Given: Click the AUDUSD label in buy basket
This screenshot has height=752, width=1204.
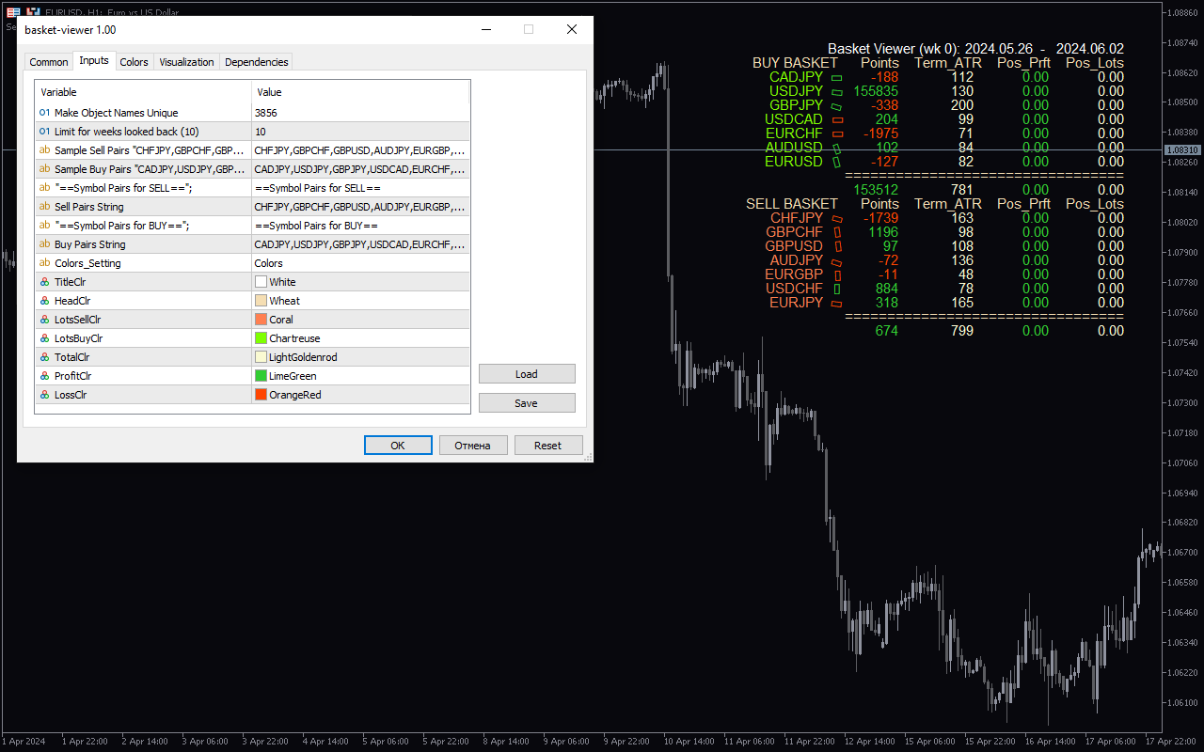Looking at the screenshot, I should [x=794, y=148].
